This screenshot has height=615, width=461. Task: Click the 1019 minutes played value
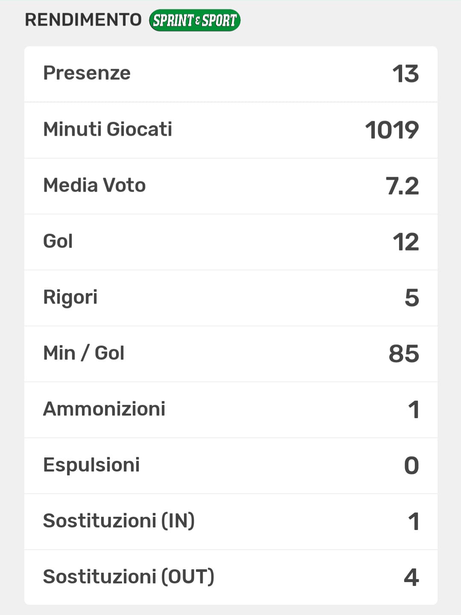pyautogui.click(x=392, y=130)
